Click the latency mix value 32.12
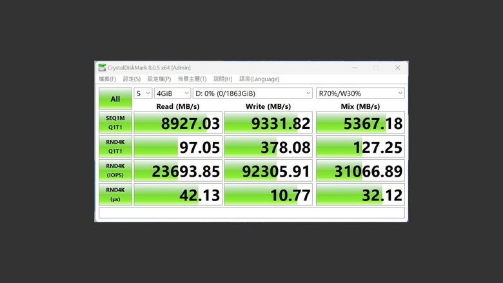Viewport: 503px width, 283px height. pos(360,194)
